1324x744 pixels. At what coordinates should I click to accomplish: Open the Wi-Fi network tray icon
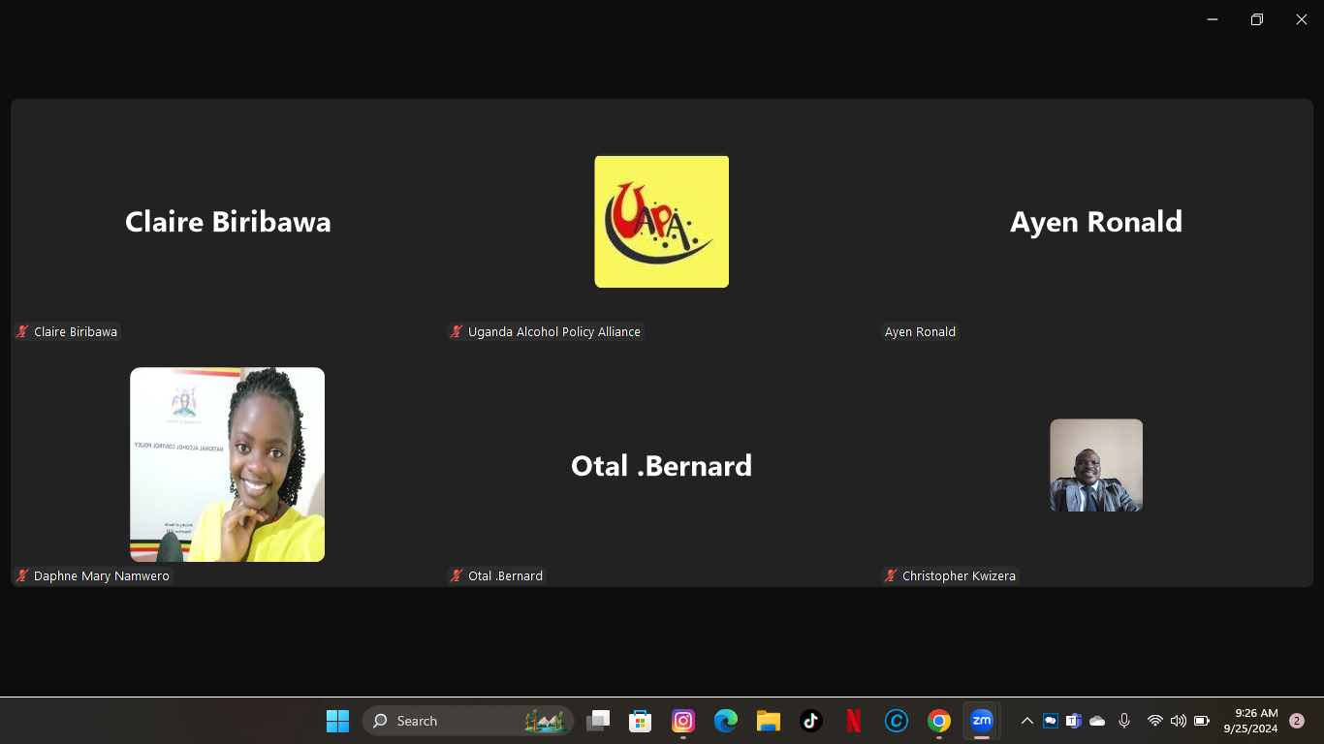pos(1154,721)
